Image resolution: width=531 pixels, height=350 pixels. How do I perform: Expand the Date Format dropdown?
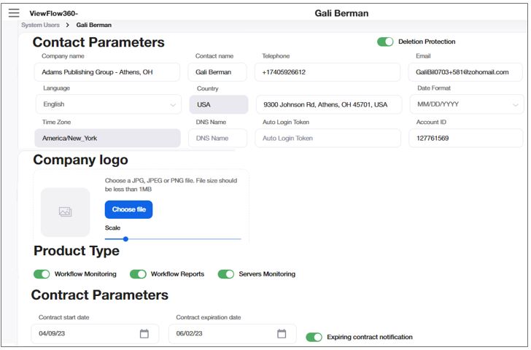[465, 104]
